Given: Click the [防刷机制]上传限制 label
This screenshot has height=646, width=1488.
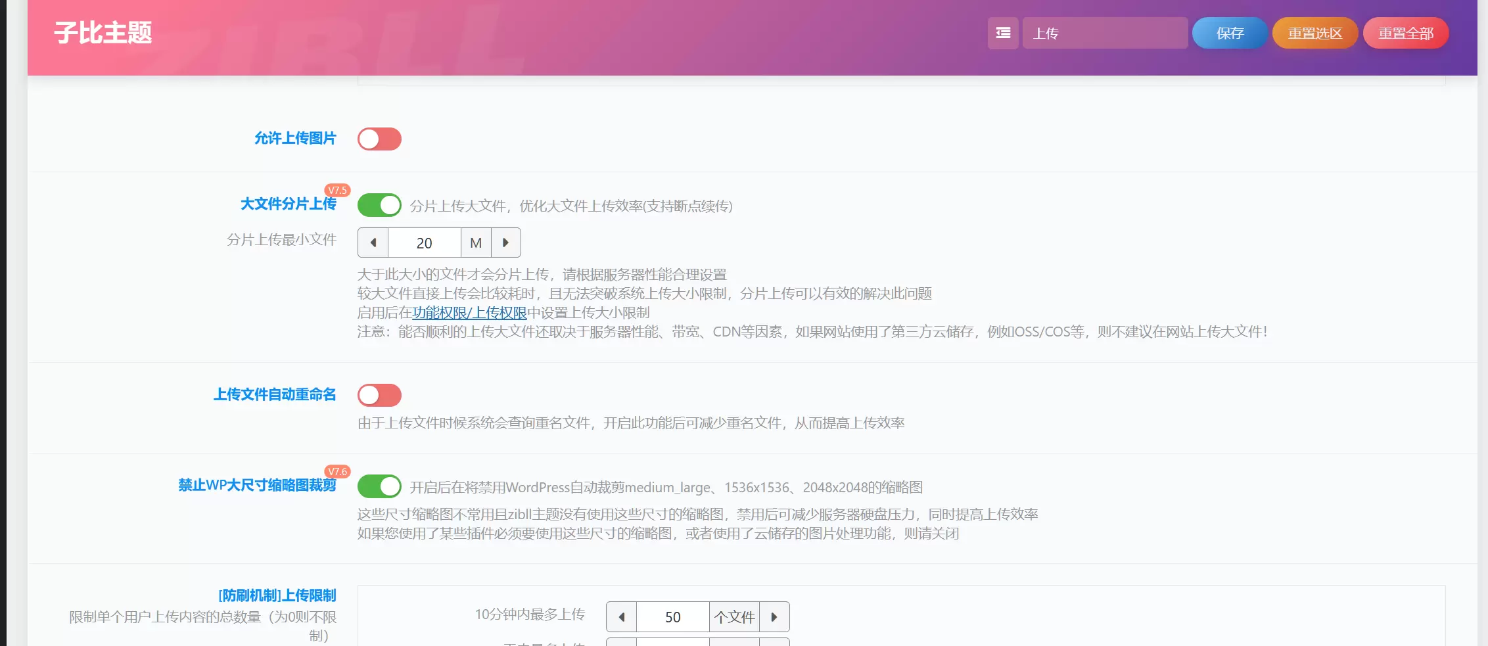Looking at the screenshot, I should tap(277, 595).
